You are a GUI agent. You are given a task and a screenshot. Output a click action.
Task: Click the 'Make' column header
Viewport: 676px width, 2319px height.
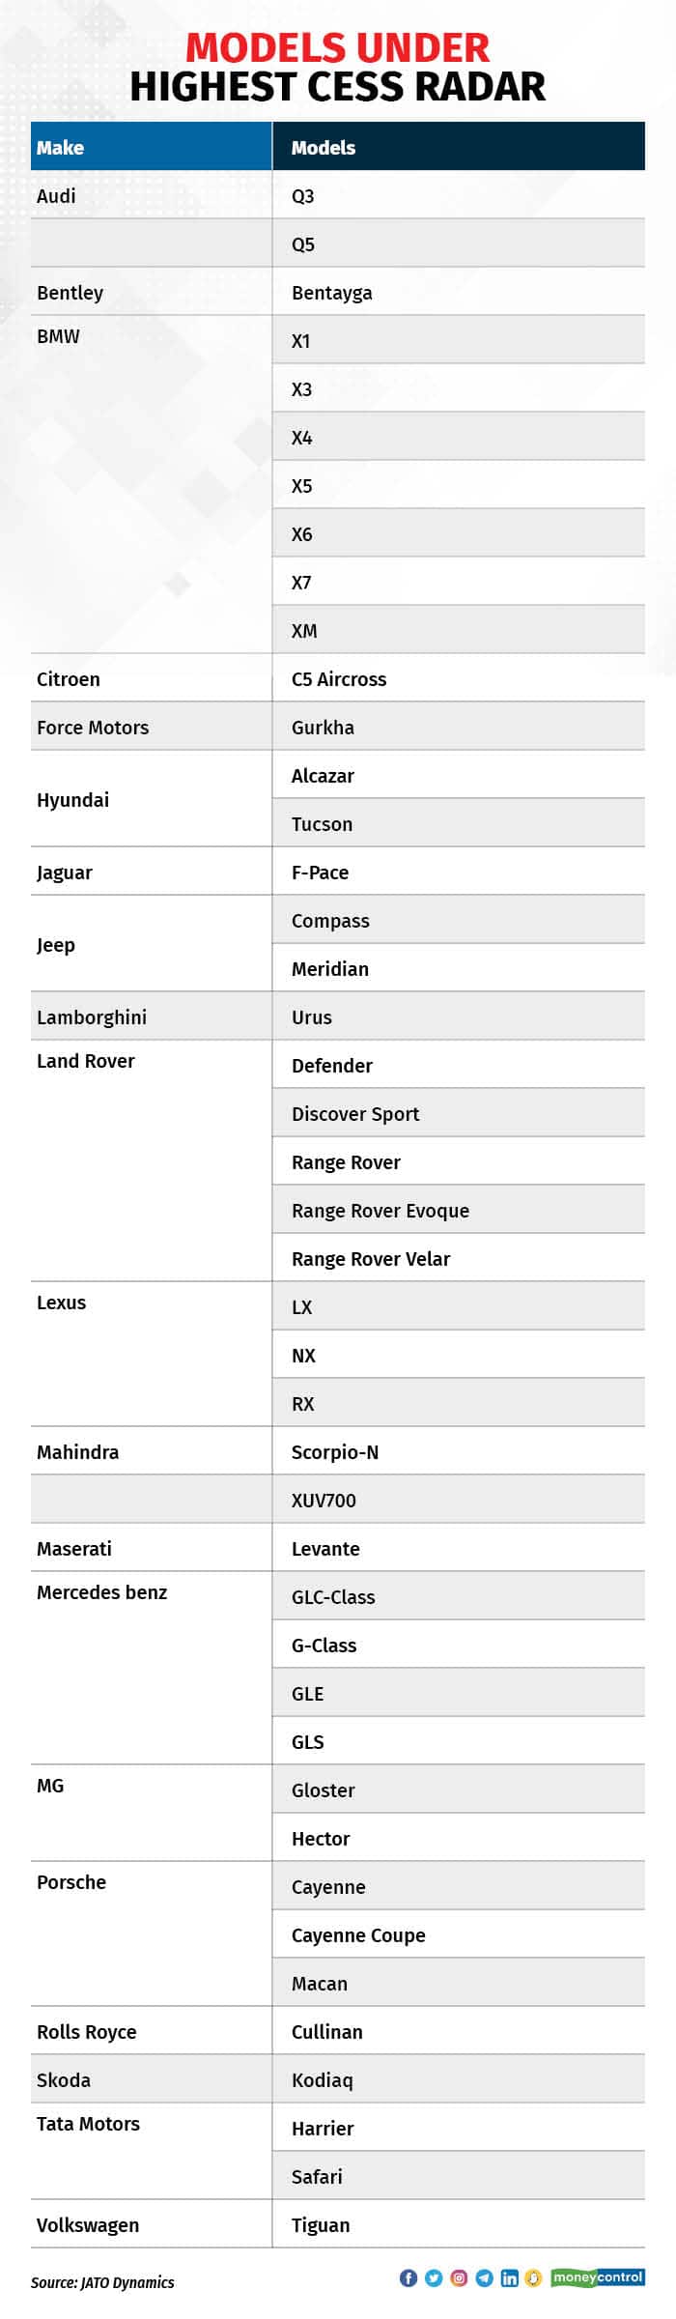[60, 148]
